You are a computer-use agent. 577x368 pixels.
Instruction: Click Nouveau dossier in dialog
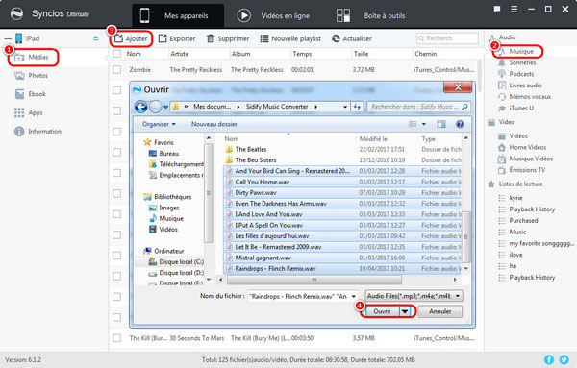tap(214, 124)
